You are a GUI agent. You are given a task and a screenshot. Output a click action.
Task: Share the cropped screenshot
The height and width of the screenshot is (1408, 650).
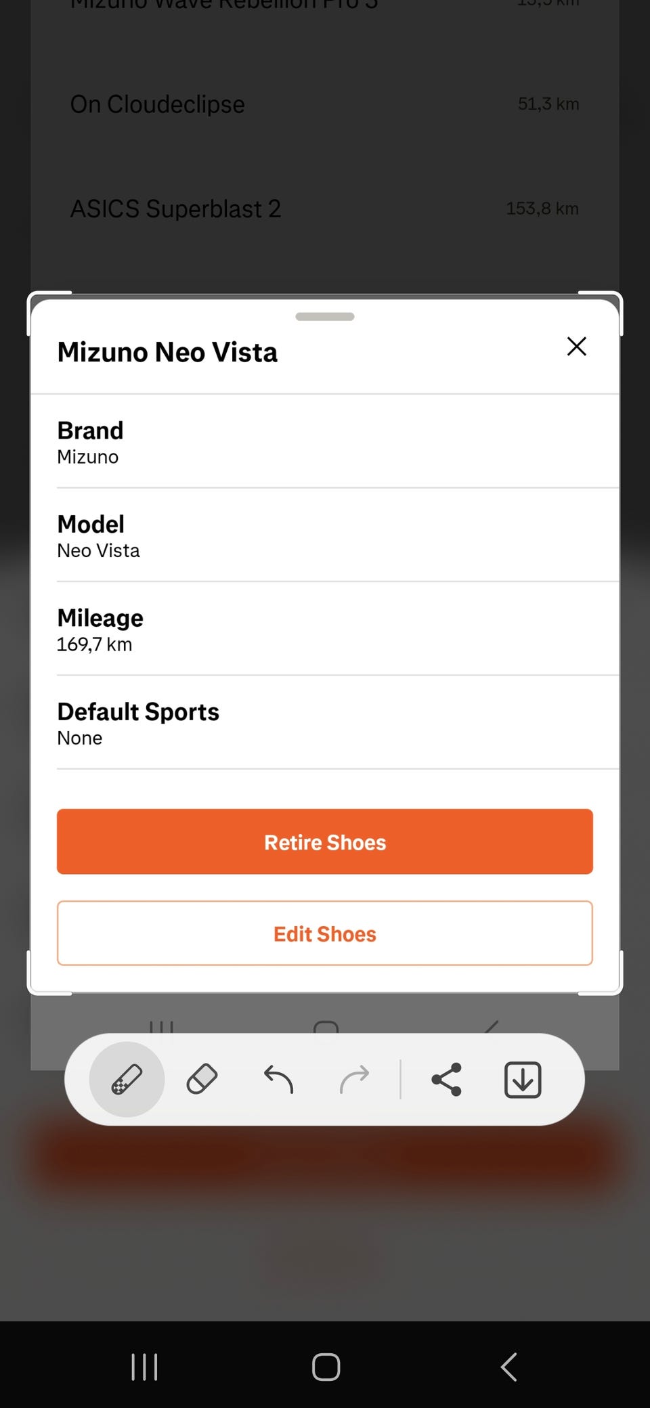[x=446, y=1079]
